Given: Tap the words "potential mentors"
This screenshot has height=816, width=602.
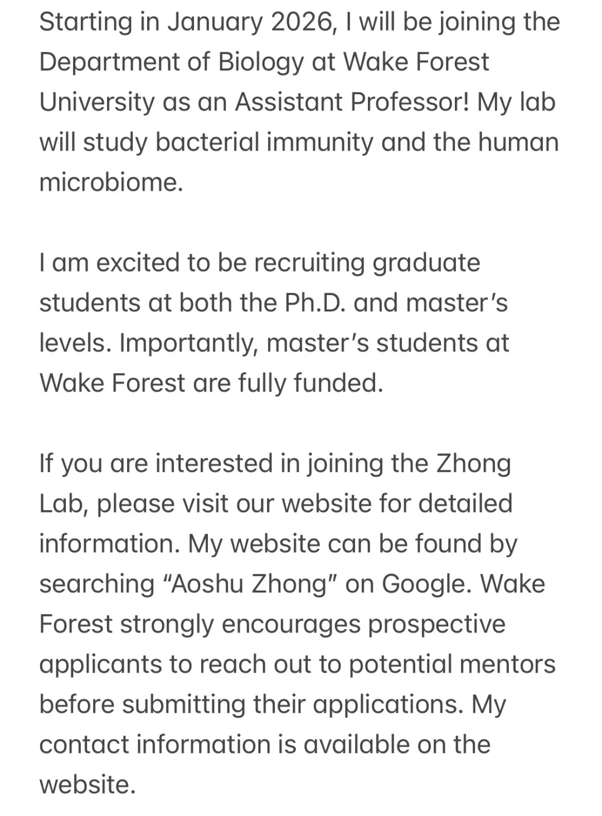Looking at the screenshot, I should coord(452,665).
